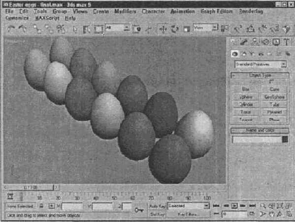Select the Unlink Selection tool
295x222 pixels.
click(49, 29)
